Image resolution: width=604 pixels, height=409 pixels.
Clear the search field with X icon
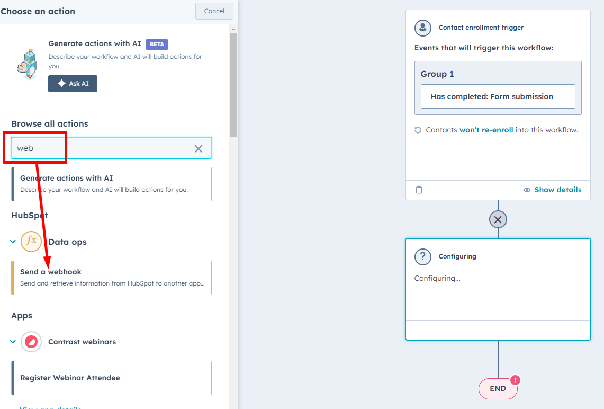coord(199,149)
